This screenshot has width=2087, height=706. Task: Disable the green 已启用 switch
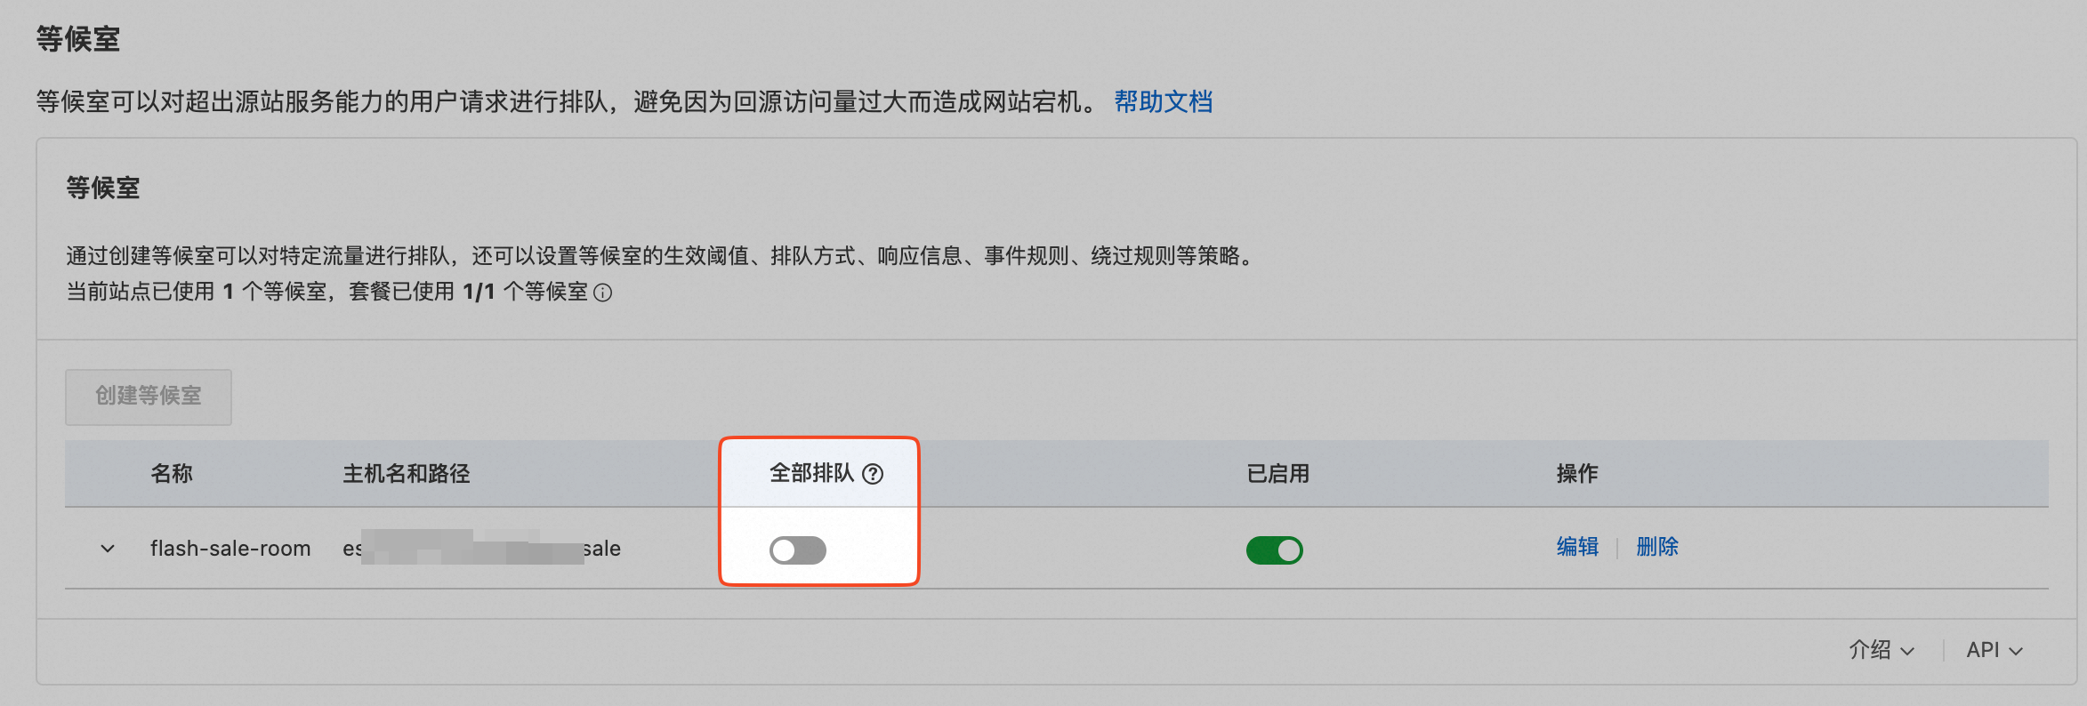pos(1274,550)
